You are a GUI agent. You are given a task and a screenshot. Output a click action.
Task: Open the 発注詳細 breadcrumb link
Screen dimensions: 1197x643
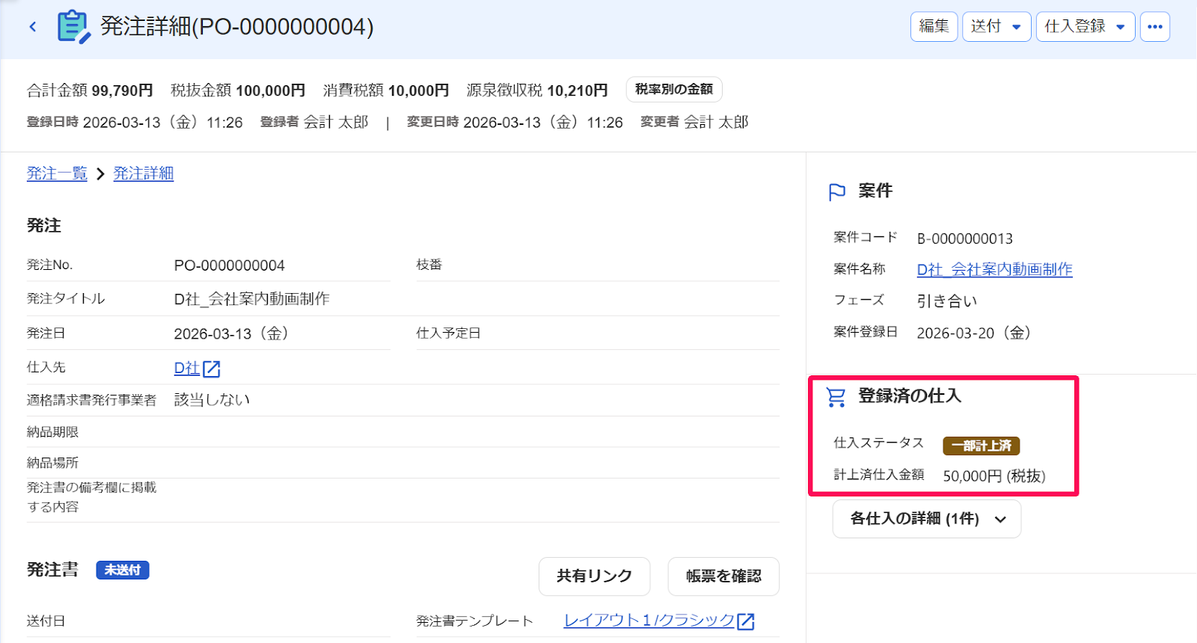(144, 173)
